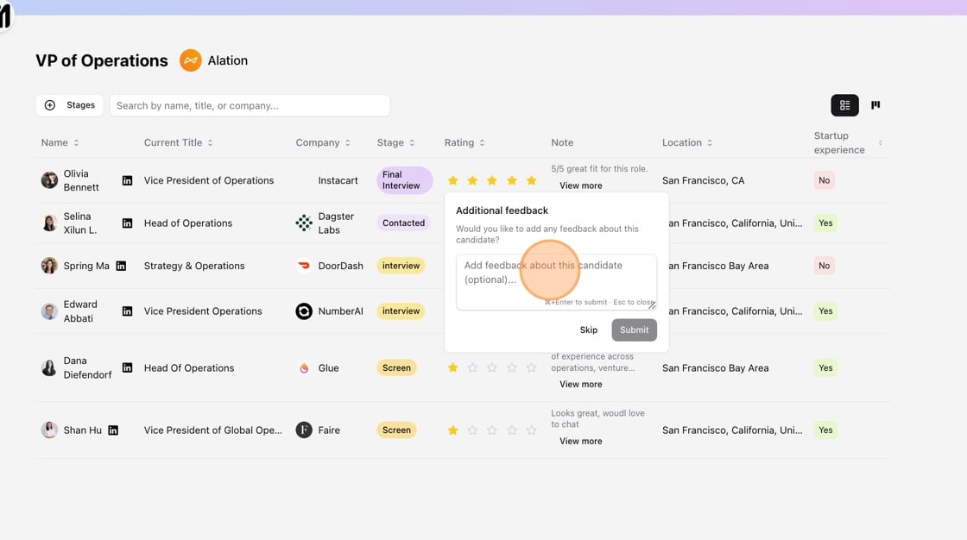Open Spring Ma's LinkedIn icon
Viewport: 967px width, 540px height.
click(x=121, y=266)
